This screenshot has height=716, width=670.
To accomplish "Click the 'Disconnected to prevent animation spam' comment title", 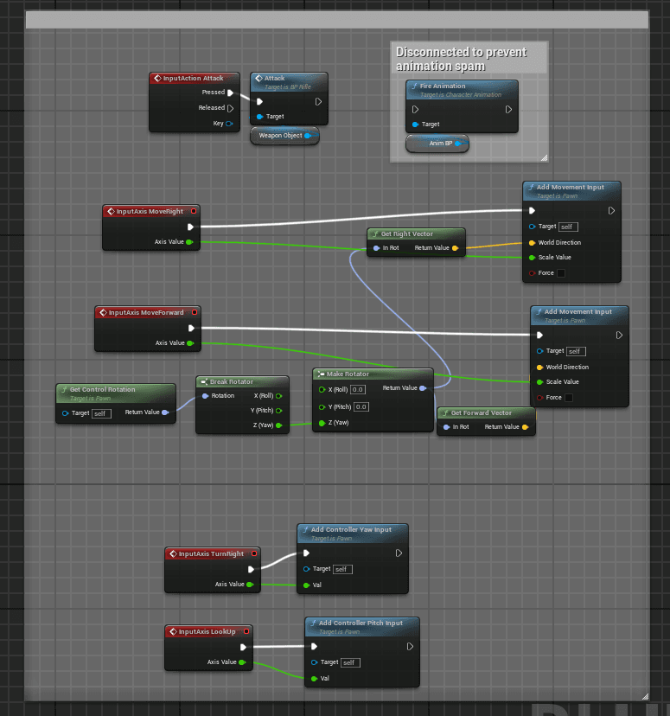I will coord(462,59).
